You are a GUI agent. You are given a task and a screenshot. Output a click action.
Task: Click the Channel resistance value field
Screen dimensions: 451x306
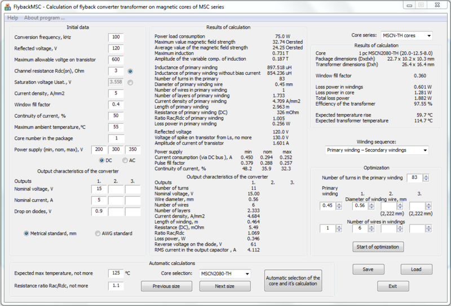[x=116, y=71]
